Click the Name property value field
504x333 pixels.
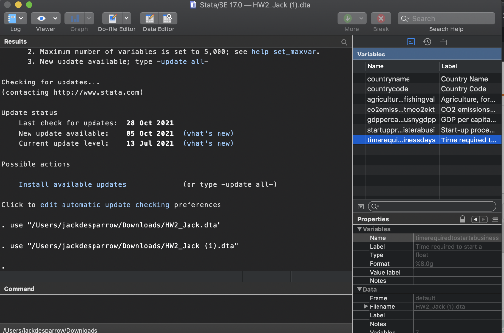[x=457, y=238]
